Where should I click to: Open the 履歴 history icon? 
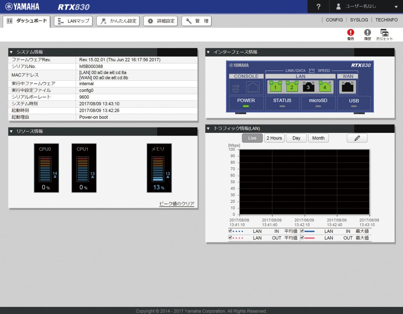point(367,33)
